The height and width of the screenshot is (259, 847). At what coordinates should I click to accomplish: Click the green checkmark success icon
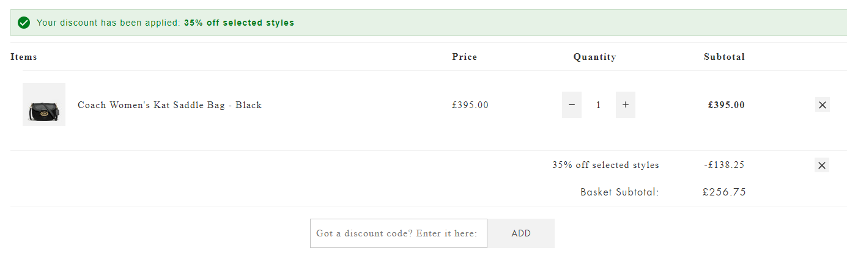click(x=24, y=23)
